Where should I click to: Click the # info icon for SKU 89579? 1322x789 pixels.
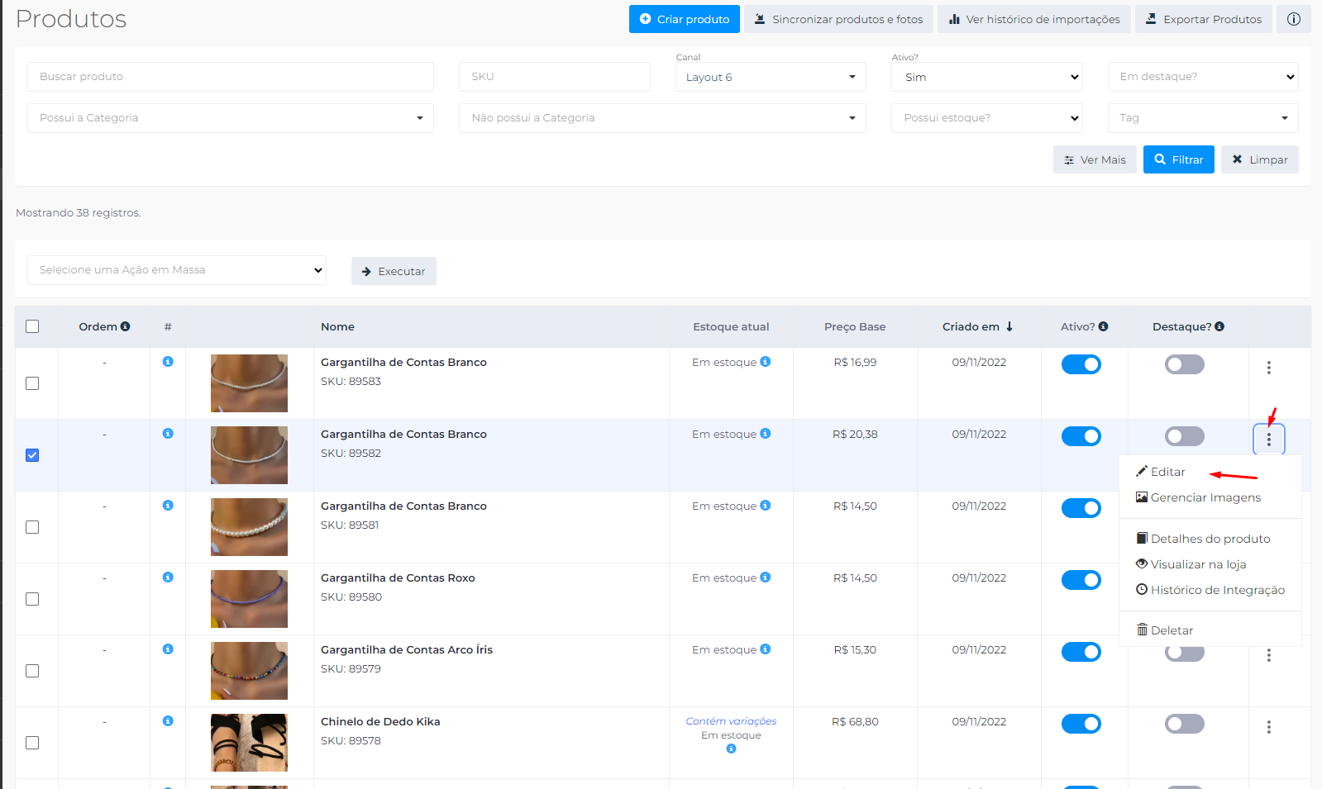point(168,649)
